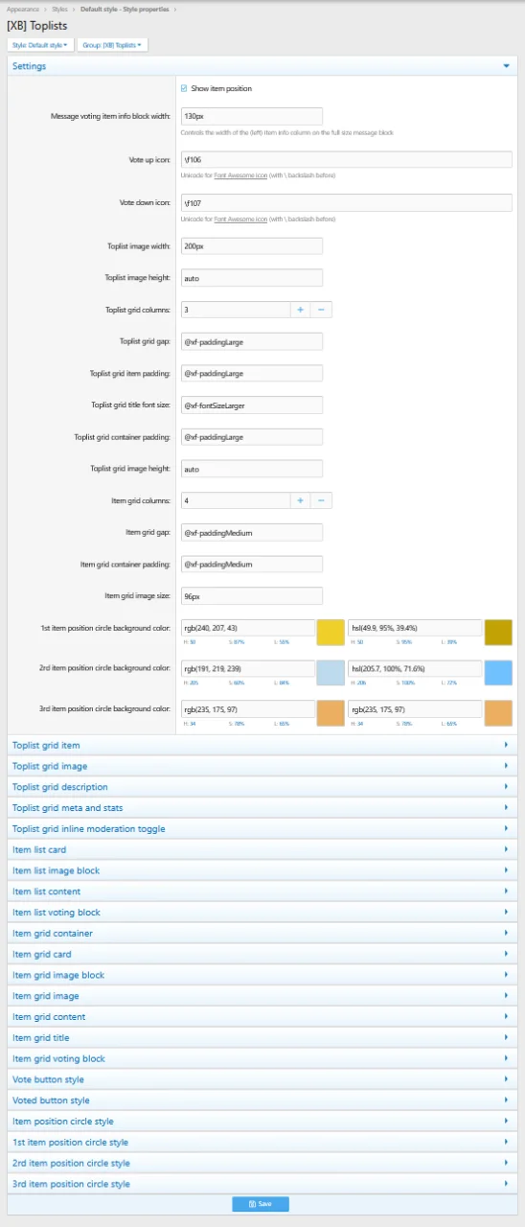Open the bright blue 2nd position color swatch
Viewport: 525px width, 1227px height.
(498, 673)
